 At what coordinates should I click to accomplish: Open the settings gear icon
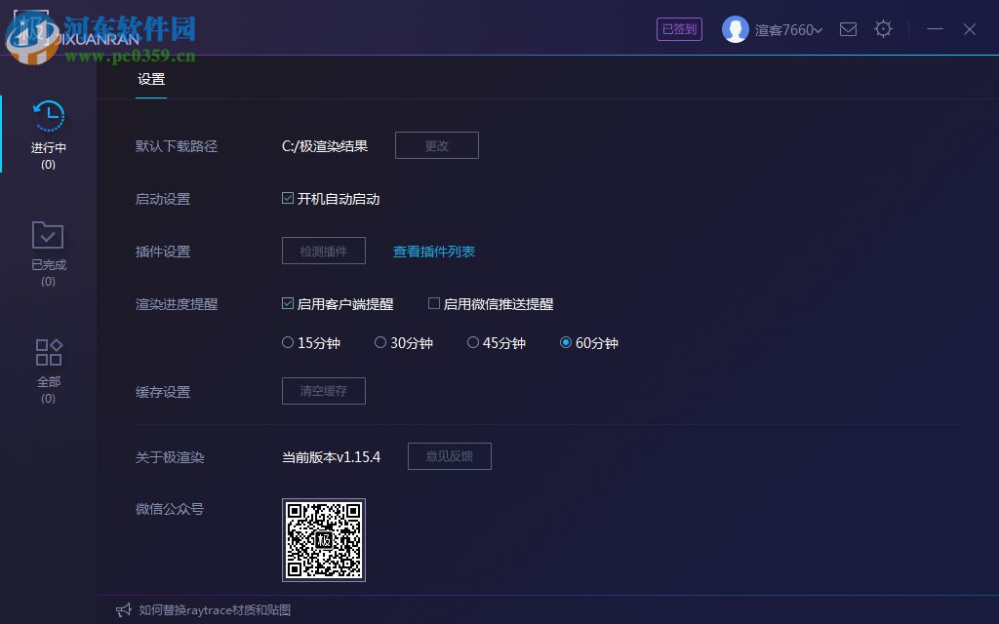883,29
